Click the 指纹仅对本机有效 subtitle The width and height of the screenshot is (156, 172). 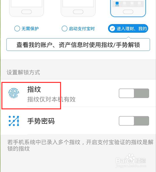coord(51,99)
